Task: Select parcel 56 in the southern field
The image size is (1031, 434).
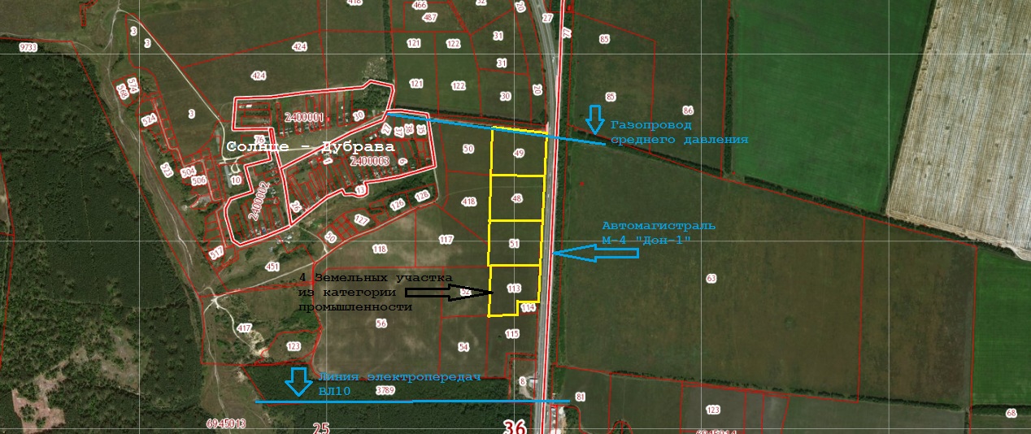Action: coord(381,323)
